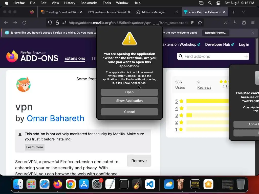Close the vpn – Get this Extension tab
Screen dimensions: 259x194
[224, 12]
